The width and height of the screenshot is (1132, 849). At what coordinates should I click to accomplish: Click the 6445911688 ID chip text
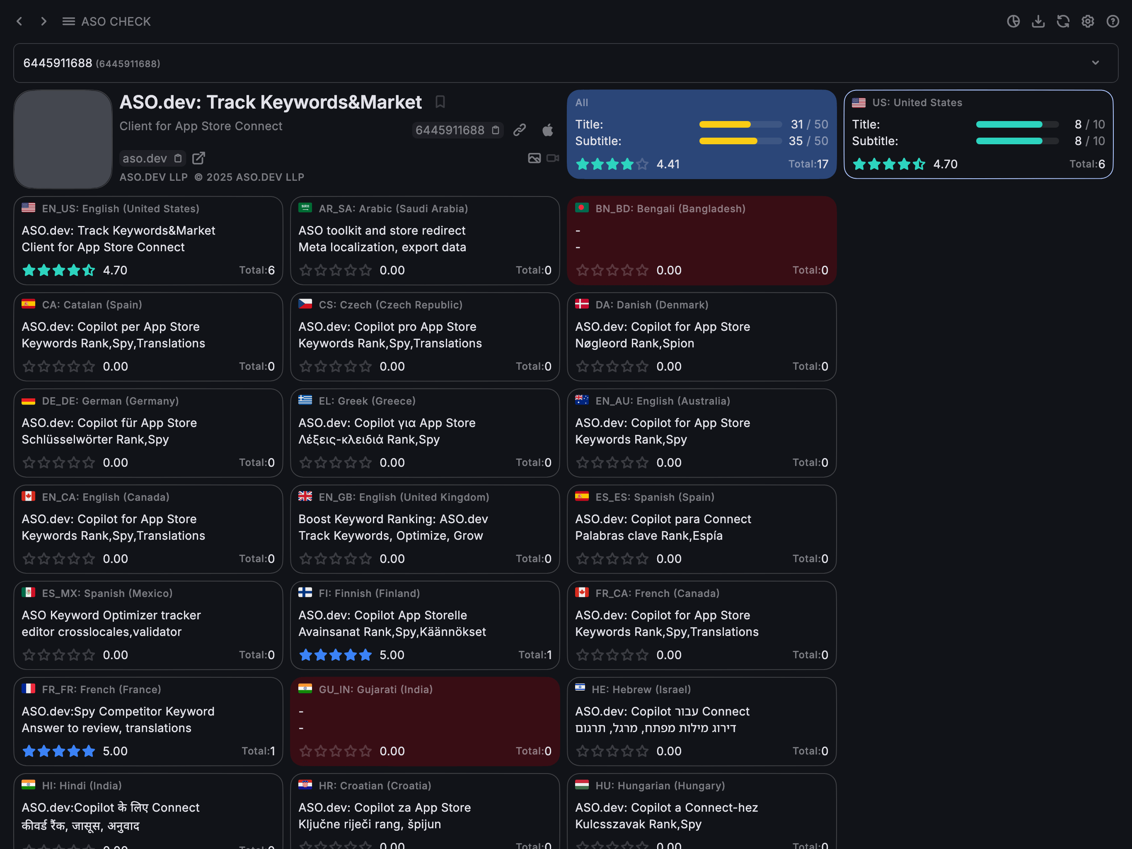click(x=450, y=130)
